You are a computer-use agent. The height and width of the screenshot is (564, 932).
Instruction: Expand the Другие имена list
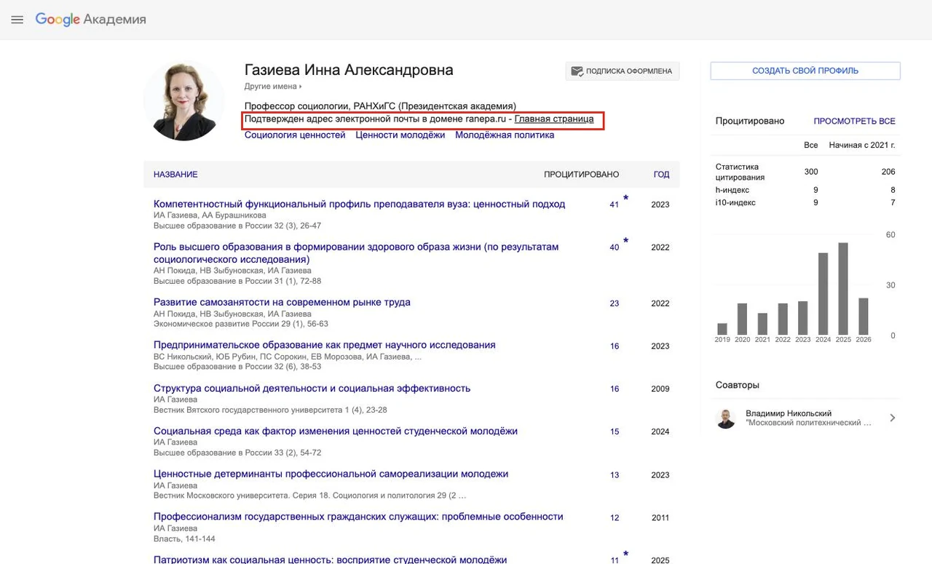(x=273, y=87)
